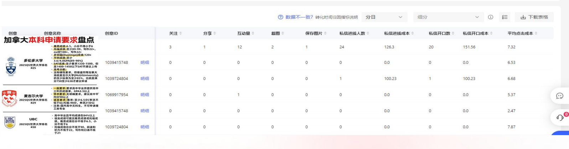Click average click cost value 5.37
This screenshot has height=149, width=569.
[511, 94]
